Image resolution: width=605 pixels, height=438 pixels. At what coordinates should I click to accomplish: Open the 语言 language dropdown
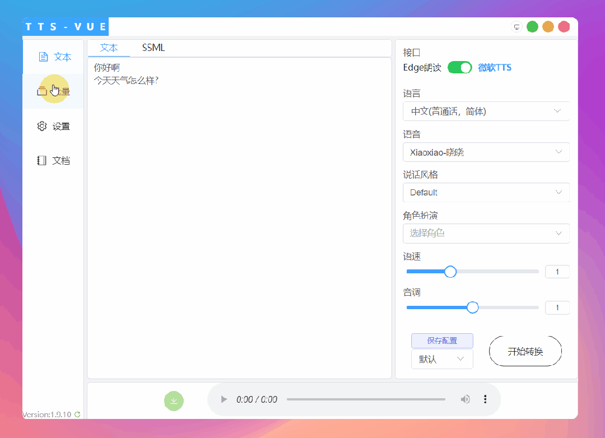[486, 111]
